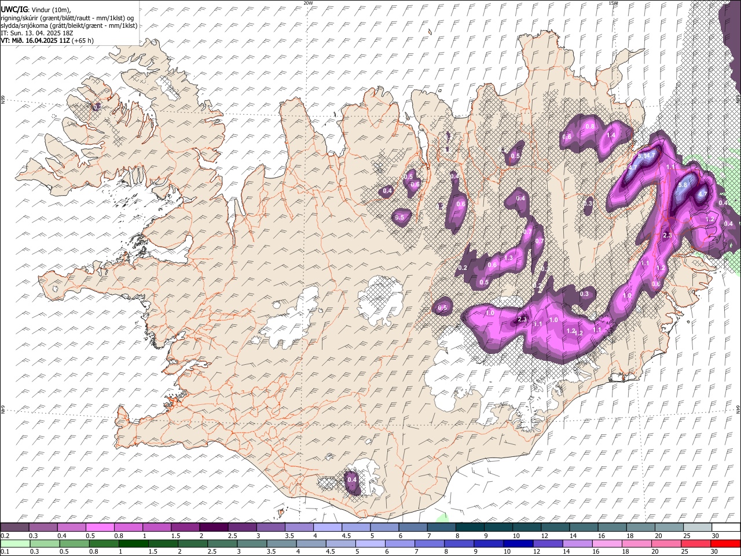This screenshot has width=741, height=556.
Task: Click the 'rigning/skúrir' legend description line
Action: tap(68, 18)
